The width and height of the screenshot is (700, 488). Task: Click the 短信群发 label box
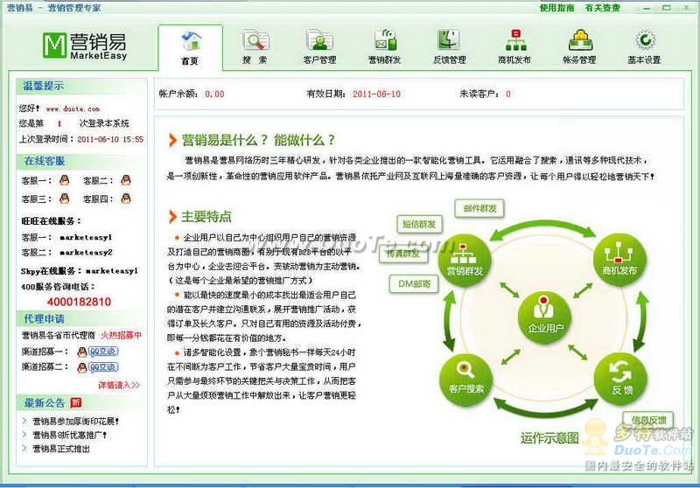(419, 224)
